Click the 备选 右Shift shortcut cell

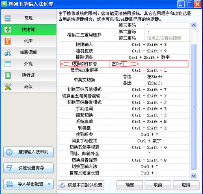pos(167,83)
